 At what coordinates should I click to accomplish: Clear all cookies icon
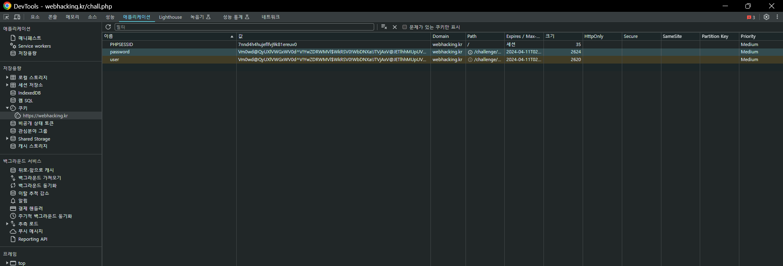(384, 27)
